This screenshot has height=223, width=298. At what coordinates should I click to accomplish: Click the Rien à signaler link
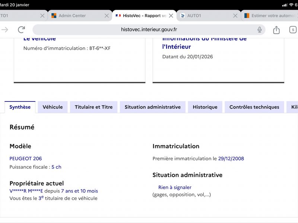(175, 187)
